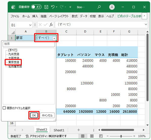
Task: Open the search magnifier icon
Action: coord(99,7)
